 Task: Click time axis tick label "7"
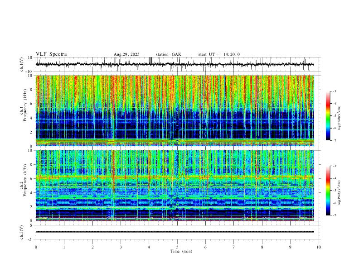coord(234,247)
